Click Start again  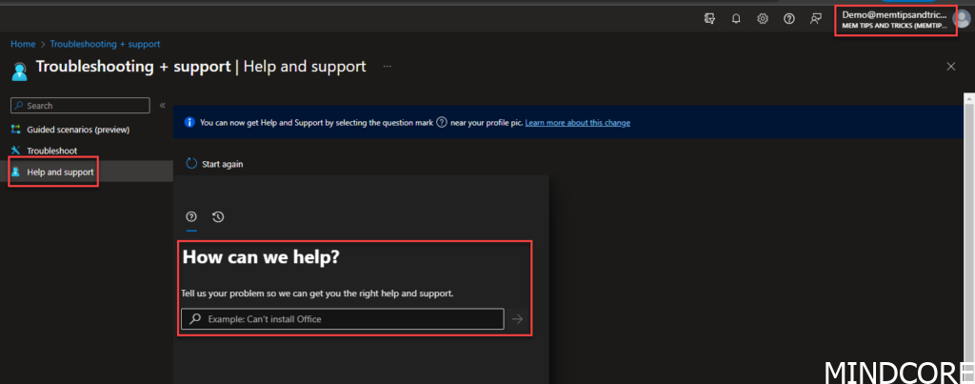pos(214,164)
